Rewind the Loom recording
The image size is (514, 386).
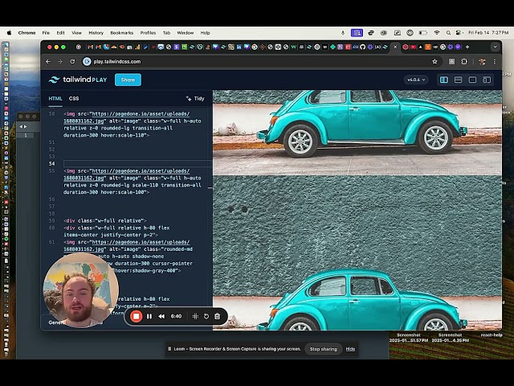click(x=161, y=316)
